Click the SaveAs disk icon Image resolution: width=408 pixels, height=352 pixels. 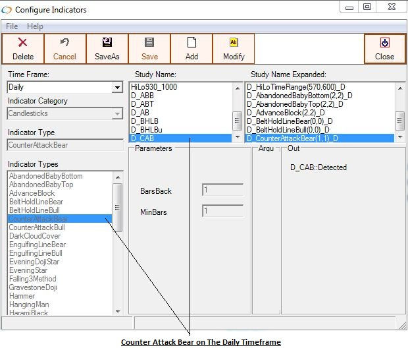(x=107, y=43)
